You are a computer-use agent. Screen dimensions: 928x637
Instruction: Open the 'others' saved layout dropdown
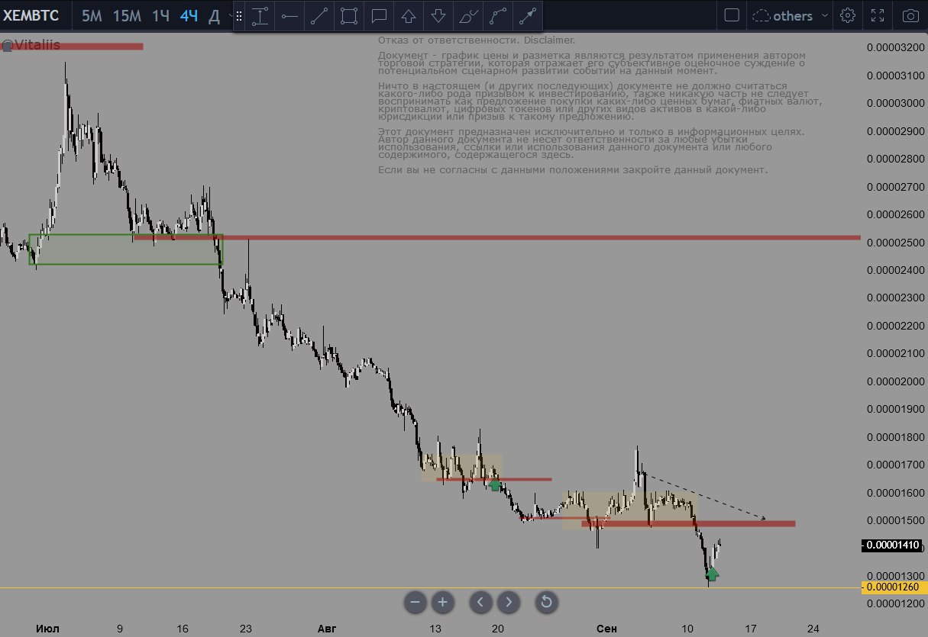click(x=791, y=15)
